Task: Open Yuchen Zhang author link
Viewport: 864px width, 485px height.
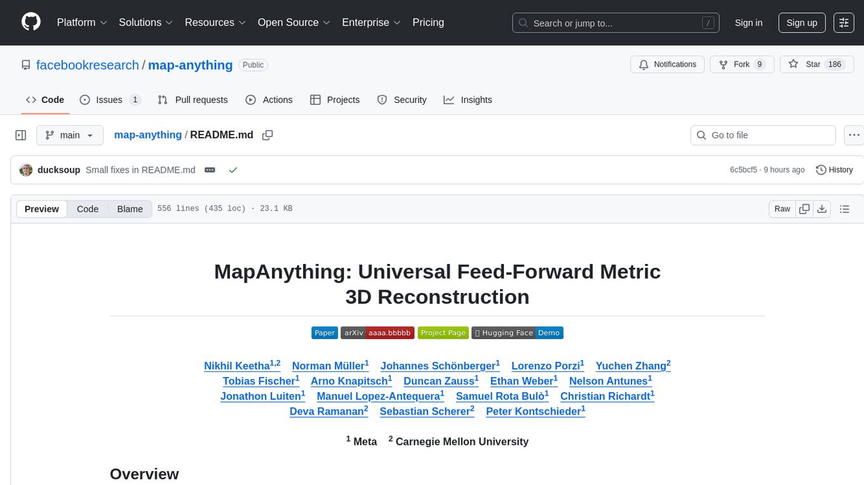Action: (x=633, y=366)
